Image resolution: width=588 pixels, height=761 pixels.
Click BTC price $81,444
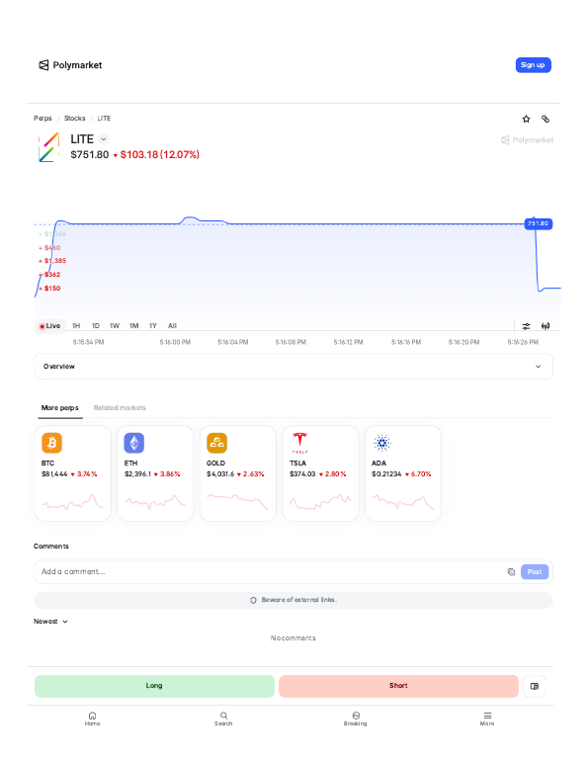(x=54, y=474)
